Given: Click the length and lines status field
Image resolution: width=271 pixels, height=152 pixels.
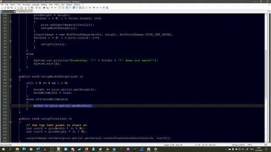Looking at the screenshot, I should pos(173,145).
